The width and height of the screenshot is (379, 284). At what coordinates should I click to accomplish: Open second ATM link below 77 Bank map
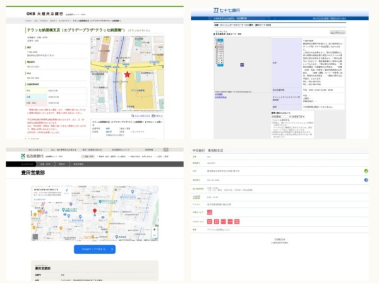point(220,97)
